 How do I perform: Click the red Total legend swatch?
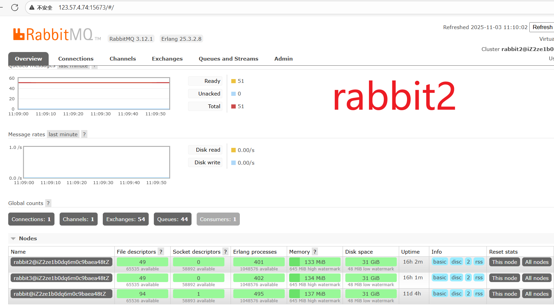[233, 106]
